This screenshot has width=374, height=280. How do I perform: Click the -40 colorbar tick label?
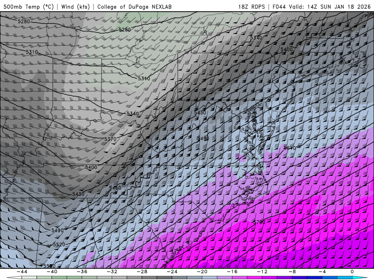pyautogui.click(x=52, y=272)
